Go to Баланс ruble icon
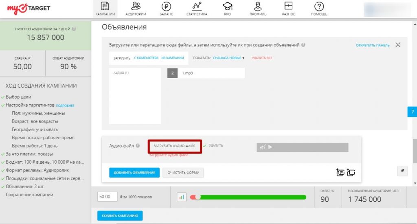Viewport: 417px width, 224px height. (166, 6)
